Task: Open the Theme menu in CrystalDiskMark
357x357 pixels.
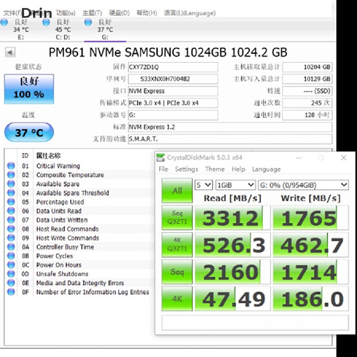Action: point(215,169)
